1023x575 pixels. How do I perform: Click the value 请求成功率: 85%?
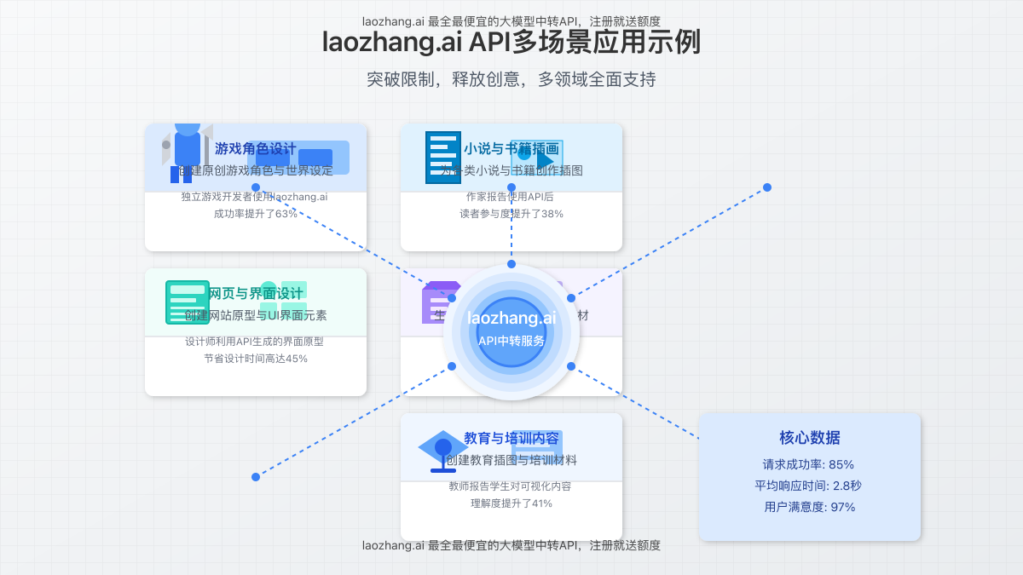pos(808,465)
